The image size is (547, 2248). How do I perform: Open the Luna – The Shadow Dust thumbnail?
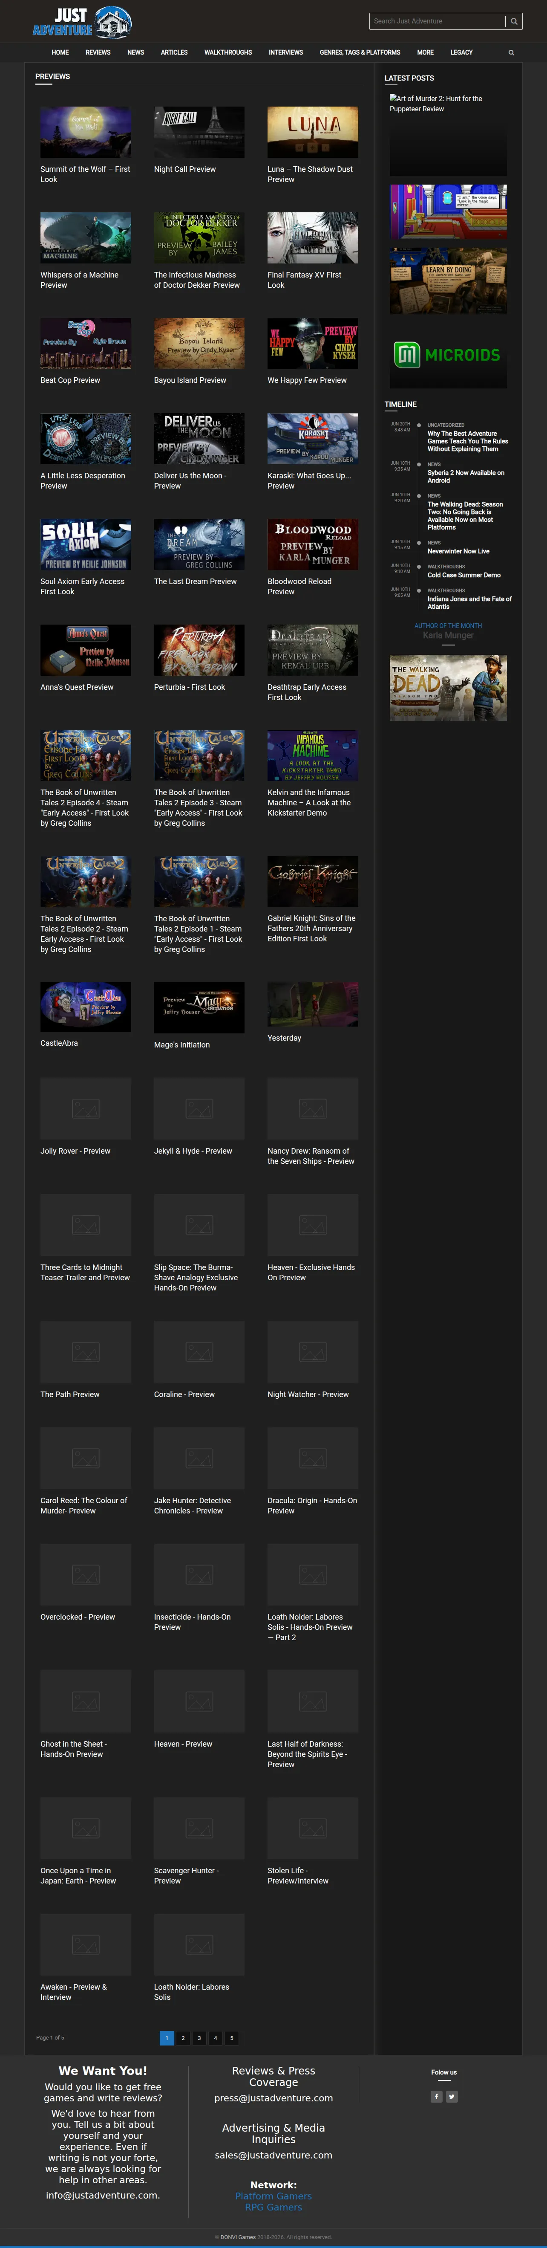pyautogui.click(x=312, y=132)
